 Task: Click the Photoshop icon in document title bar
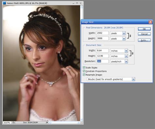(x=4, y=3)
